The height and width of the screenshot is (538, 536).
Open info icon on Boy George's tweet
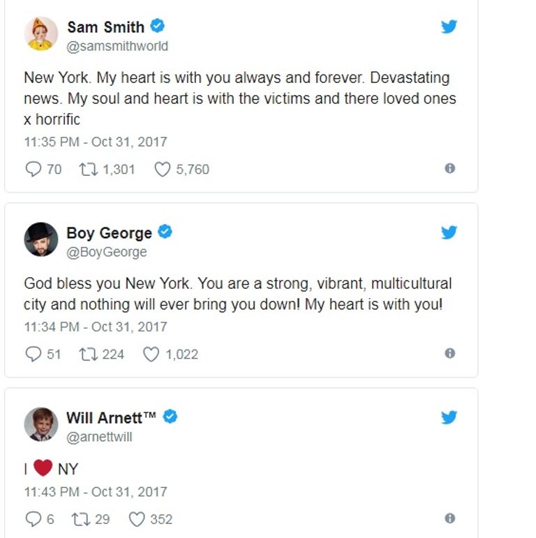[x=450, y=353]
